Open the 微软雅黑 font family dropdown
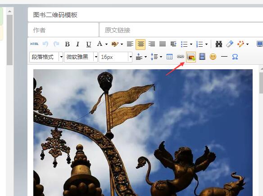The height and width of the screenshot is (196, 263). 96,57
